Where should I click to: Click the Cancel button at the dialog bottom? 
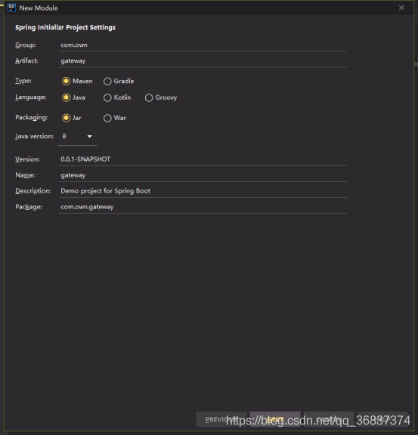(329, 419)
